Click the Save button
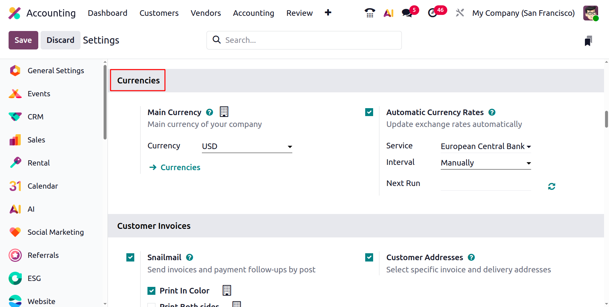 [23, 40]
